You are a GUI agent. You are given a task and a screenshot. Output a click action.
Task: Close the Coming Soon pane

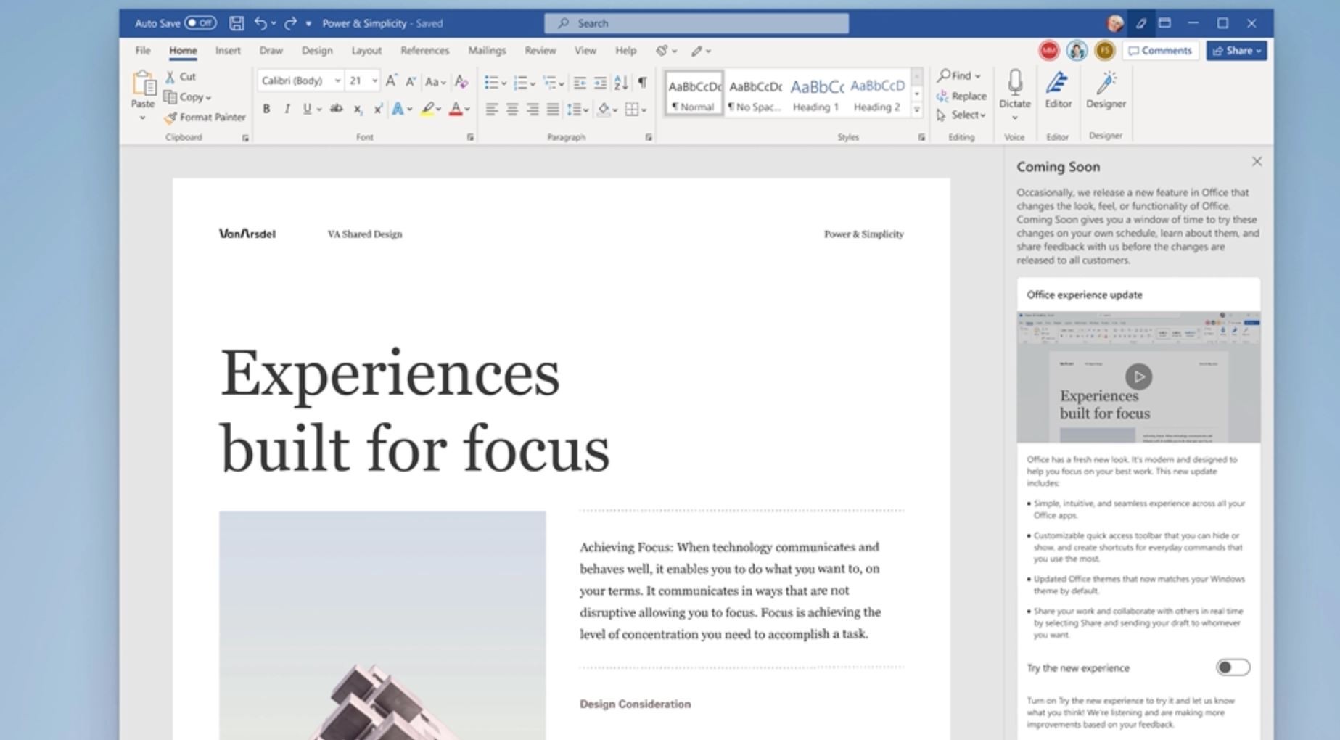coord(1257,162)
